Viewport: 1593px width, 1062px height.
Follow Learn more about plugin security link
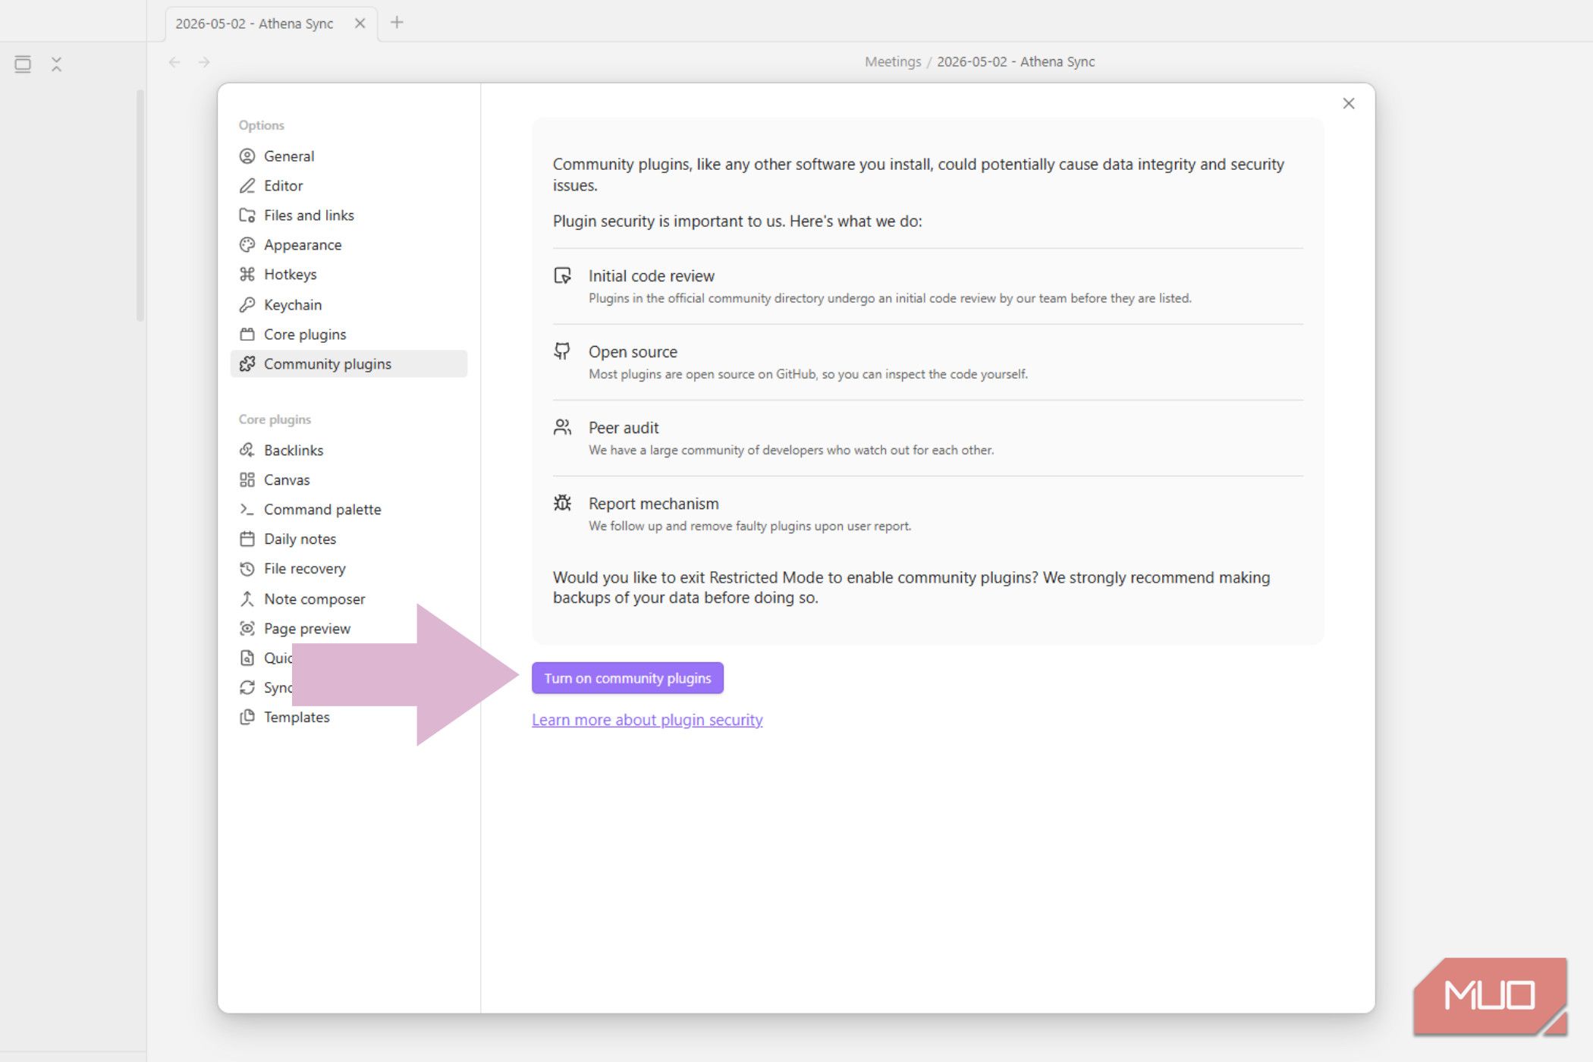pos(647,720)
